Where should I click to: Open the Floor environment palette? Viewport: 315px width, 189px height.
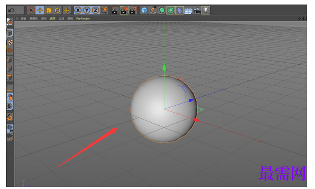(188, 11)
